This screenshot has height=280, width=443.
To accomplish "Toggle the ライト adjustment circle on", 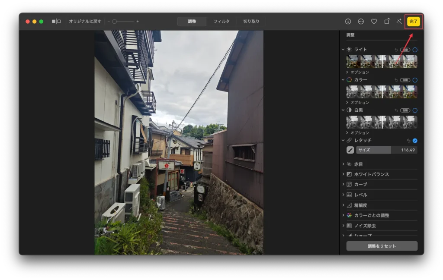I will click(415, 50).
